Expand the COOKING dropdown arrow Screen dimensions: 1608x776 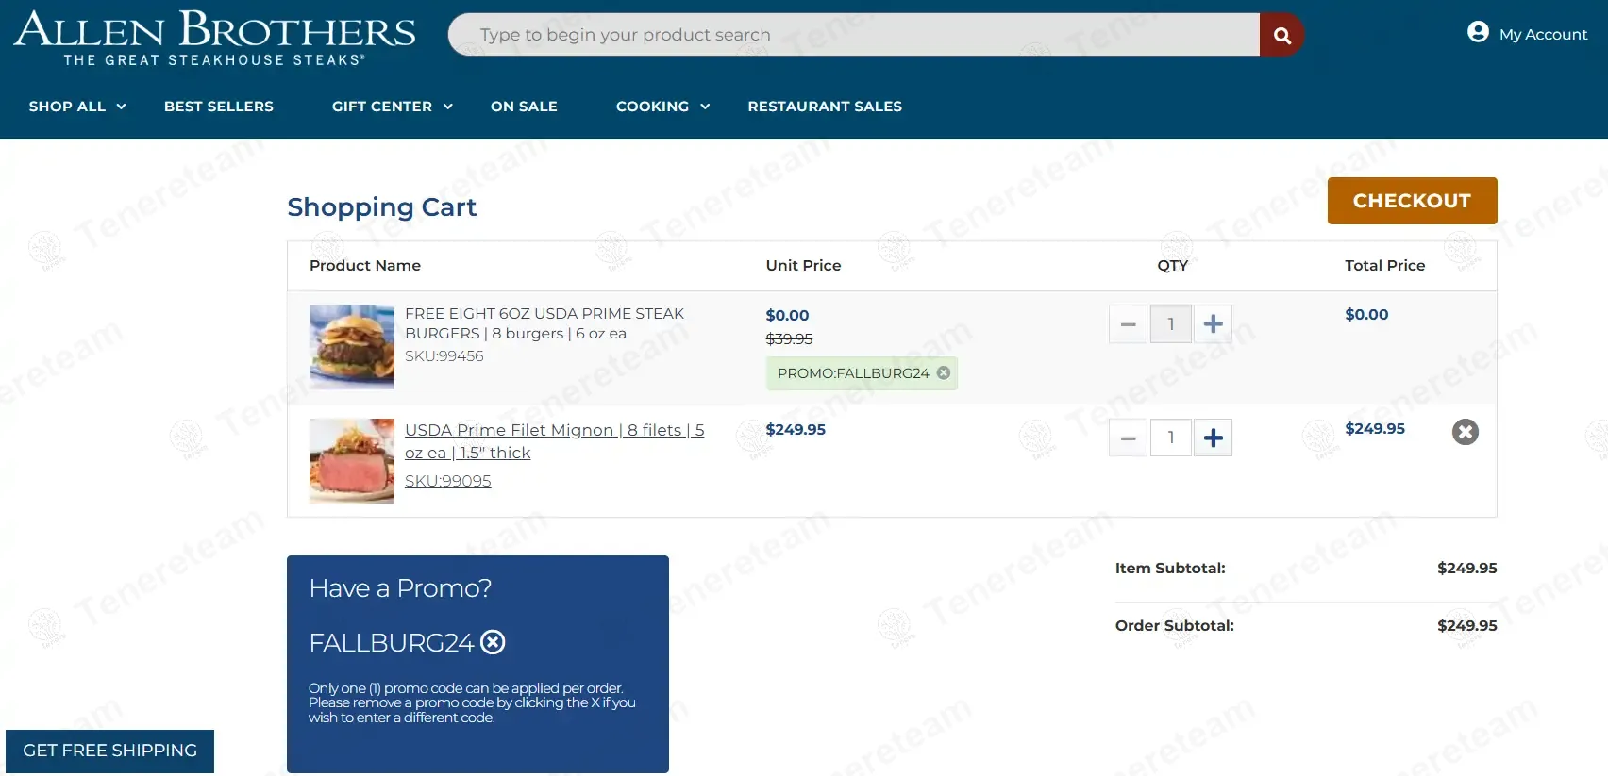coord(705,107)
